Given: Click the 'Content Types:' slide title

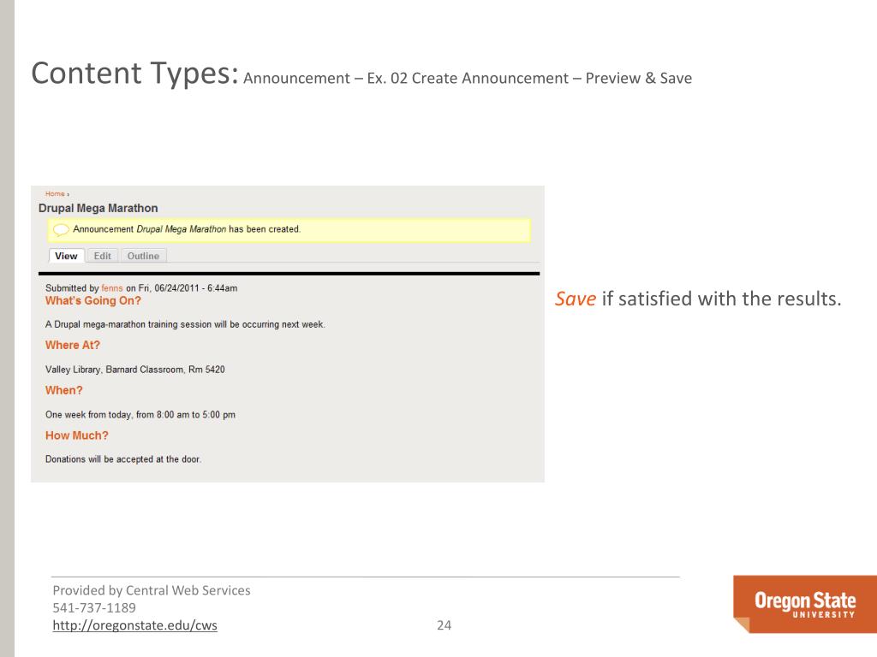Looking at the screenshot, I should coord(134,74).
